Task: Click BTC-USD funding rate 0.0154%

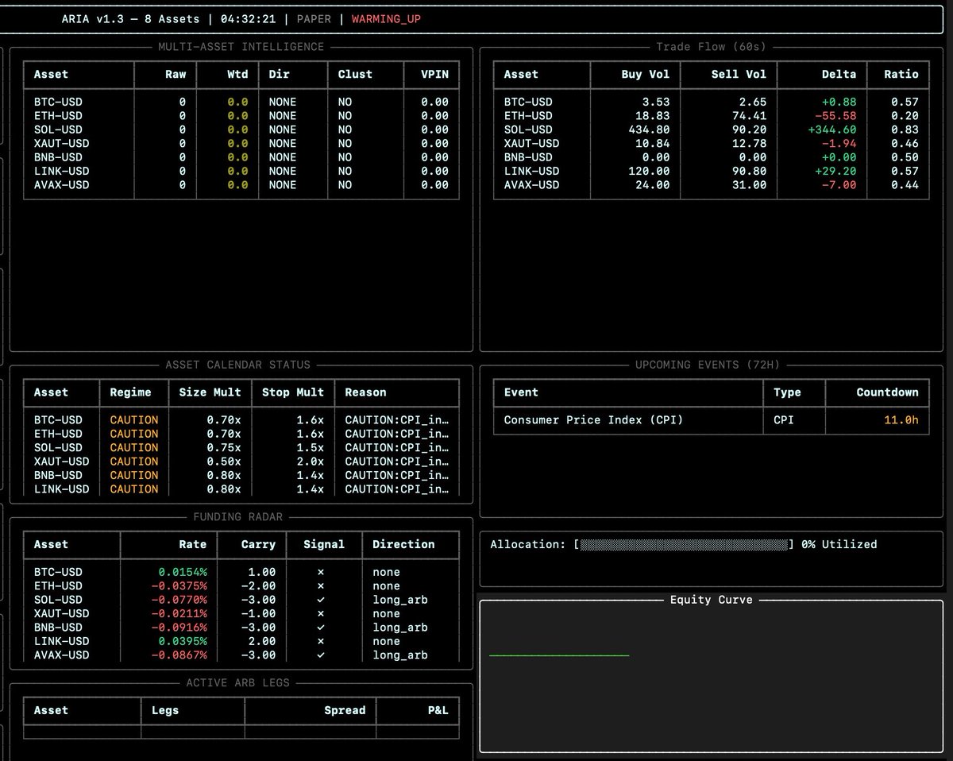Action: (x=183, y=572)
